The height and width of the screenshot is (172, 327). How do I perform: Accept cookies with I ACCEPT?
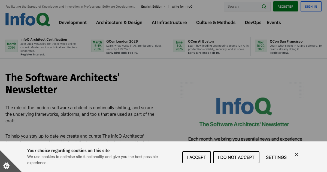pyautogui.click(x=196, y=157)
